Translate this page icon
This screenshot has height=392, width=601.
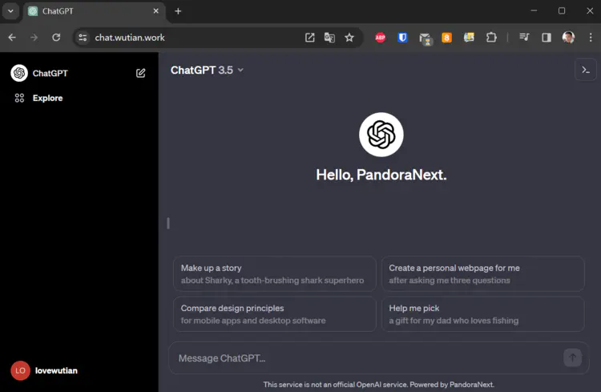(x=329, y=38)
